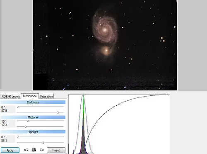Click the Midtone 17.3 slider handle
The height and width of the screenshot is (154, 207).
26,126
